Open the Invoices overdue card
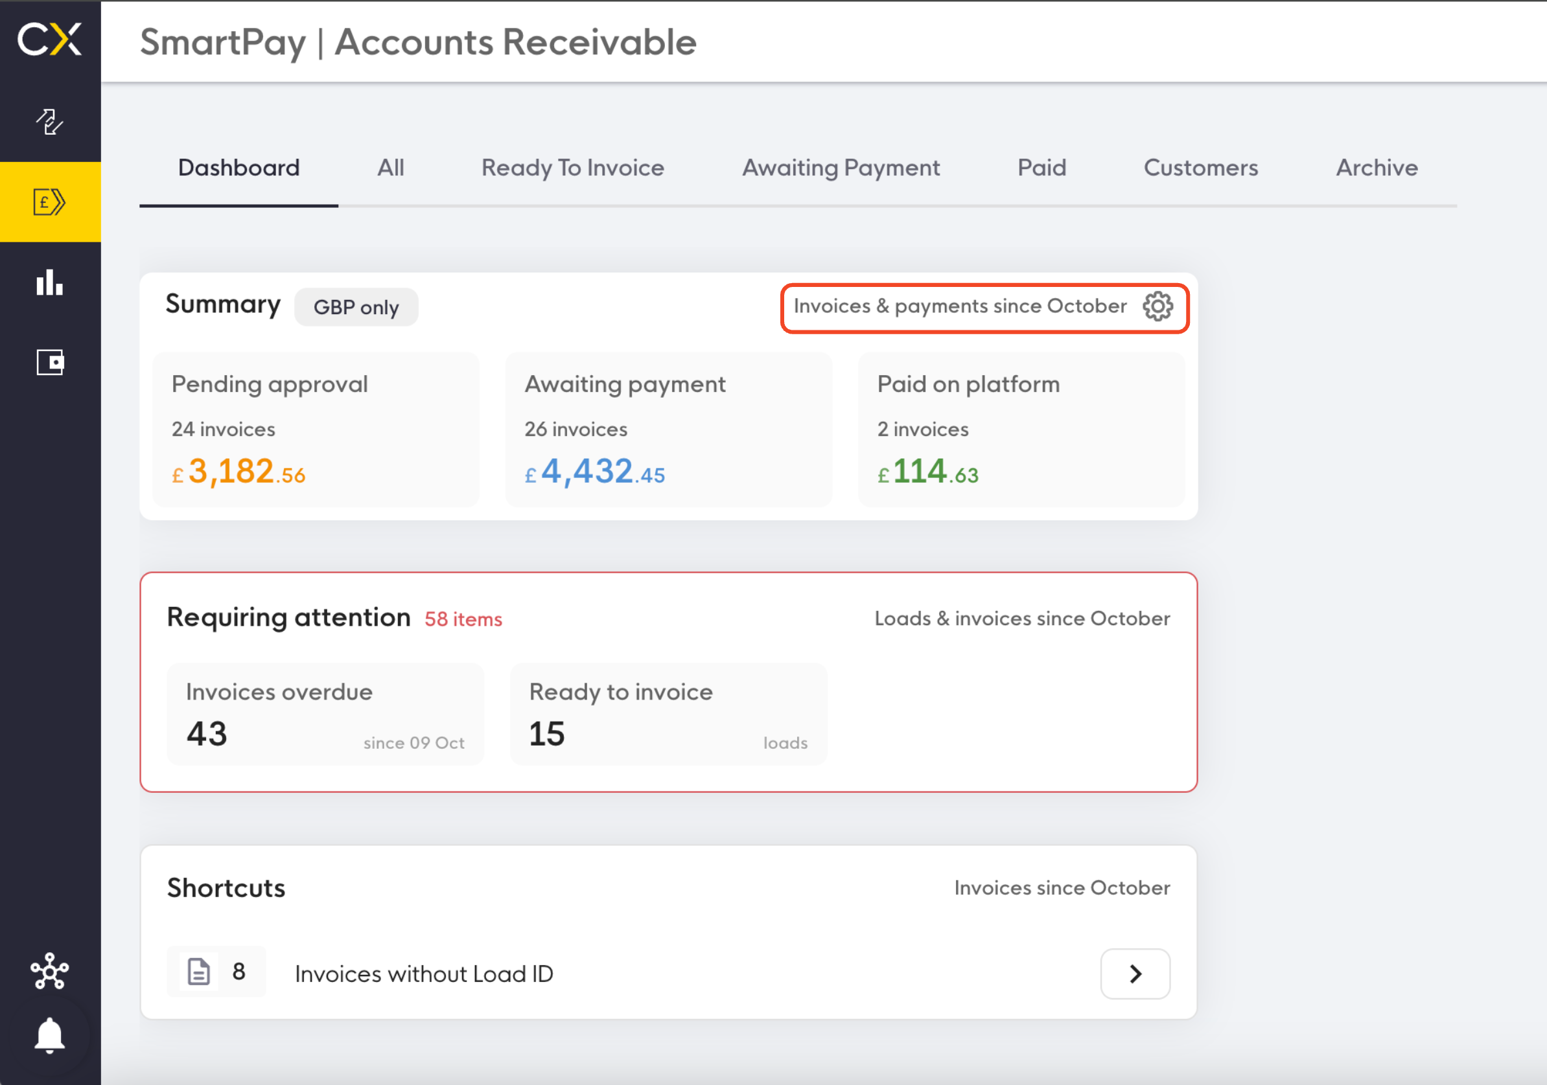The image size is (1547, 1085). coord(325,714)
